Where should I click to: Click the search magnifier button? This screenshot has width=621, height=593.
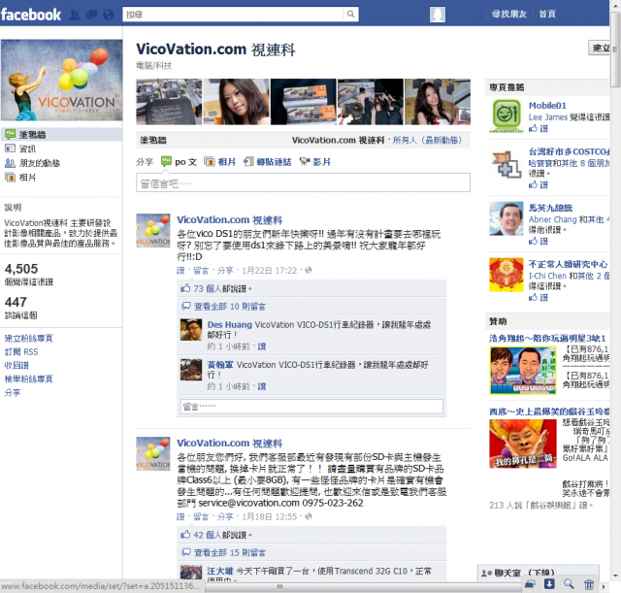(350, 15)
